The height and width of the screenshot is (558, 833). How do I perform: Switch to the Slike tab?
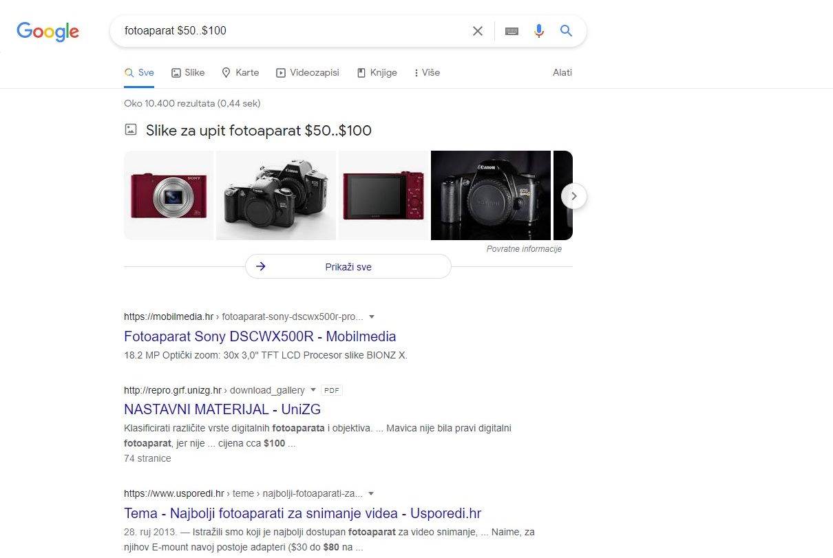pyautogui.click(x=188, y=72)
